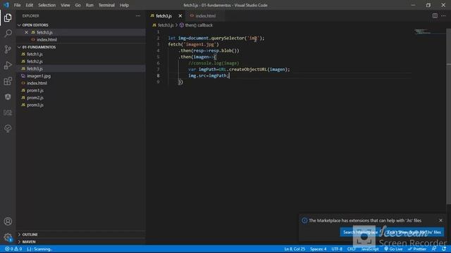
Task: Close fetch3.js in Open Editors list
Action: tap(26, 32)
